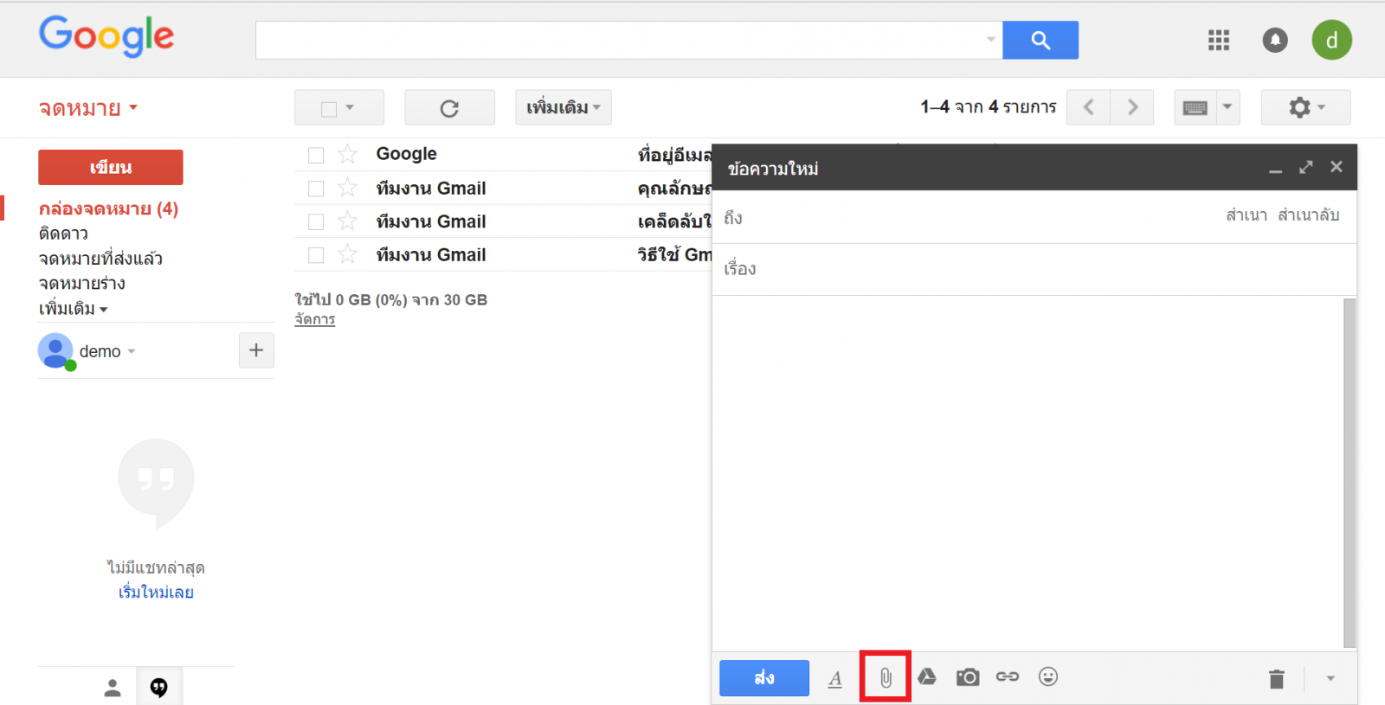Tick checkbox for วิธีใช้ Gmail message
The image size is (1385, 705).
pyautogui.click(x=316, y=255)
